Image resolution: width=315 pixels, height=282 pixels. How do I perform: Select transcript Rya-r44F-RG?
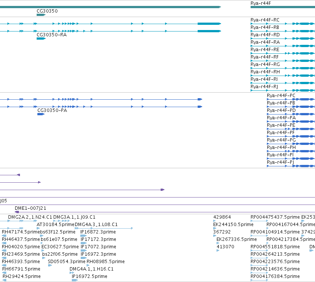pyautogui.click(x=265, y=64)
